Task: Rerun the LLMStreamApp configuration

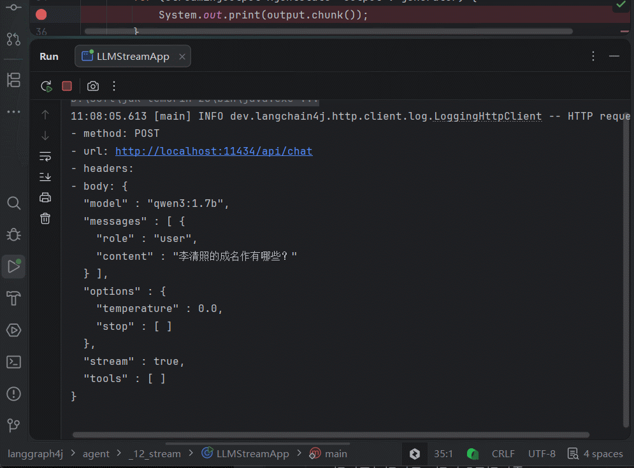Action: coord(47,86)
